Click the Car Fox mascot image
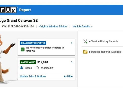This screenshot has height=92, width=123. point(6,59)
